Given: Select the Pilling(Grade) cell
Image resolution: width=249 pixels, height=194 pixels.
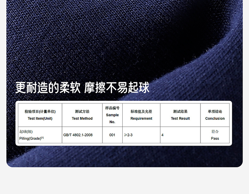Looking at the screenshot, I should click(40, 135).
